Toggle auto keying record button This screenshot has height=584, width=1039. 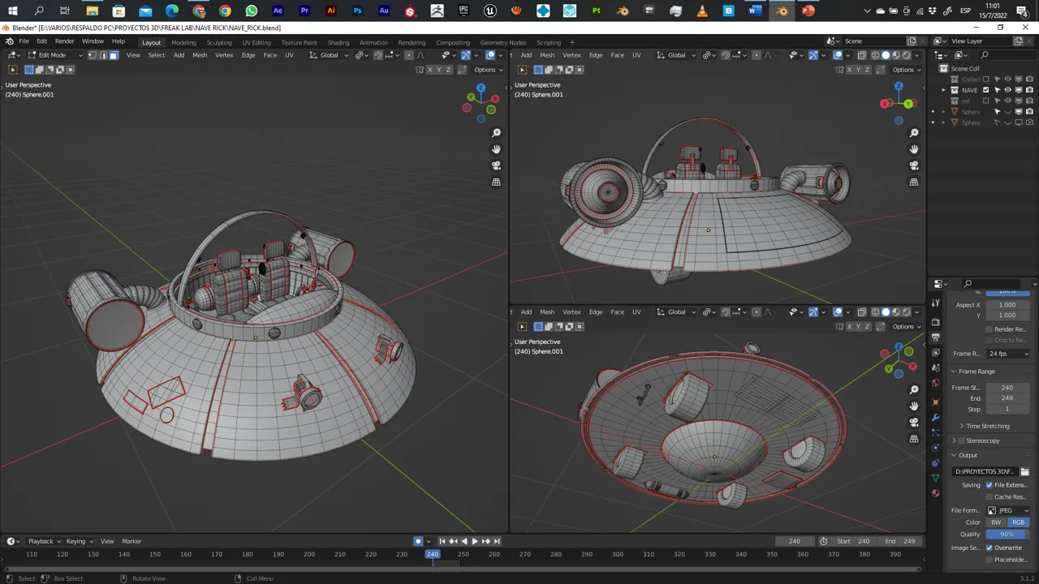[x=418, y=541]
